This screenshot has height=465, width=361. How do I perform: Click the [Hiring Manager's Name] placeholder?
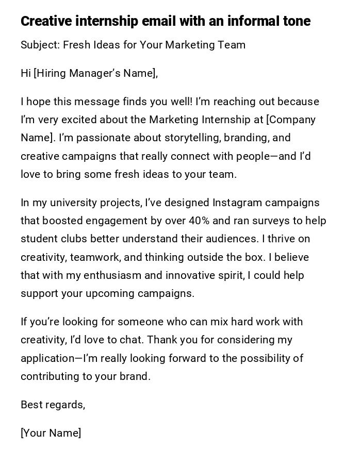95,73
